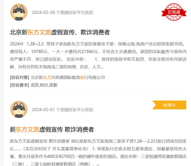Click highlighted 东方文旅 in the first title
191x166 pixels.
pyautogui.click(x=39, y=32)
